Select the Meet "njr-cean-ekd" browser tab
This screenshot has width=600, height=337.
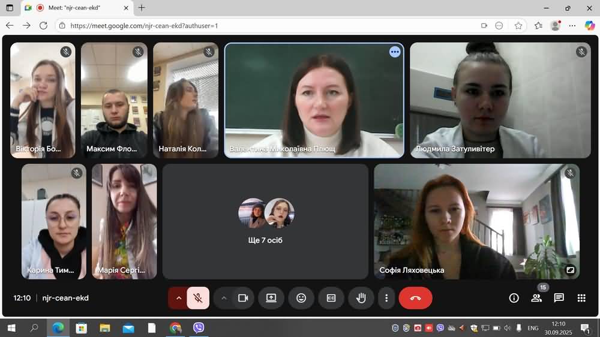click(x=75, y=8)
